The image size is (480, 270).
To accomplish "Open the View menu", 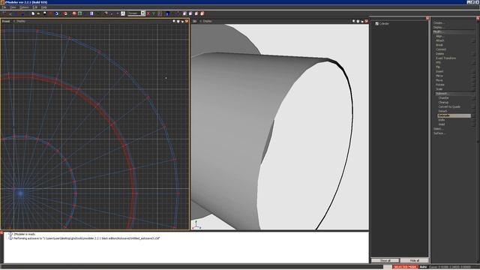I will pyautogui.click(x=13, y=7).
